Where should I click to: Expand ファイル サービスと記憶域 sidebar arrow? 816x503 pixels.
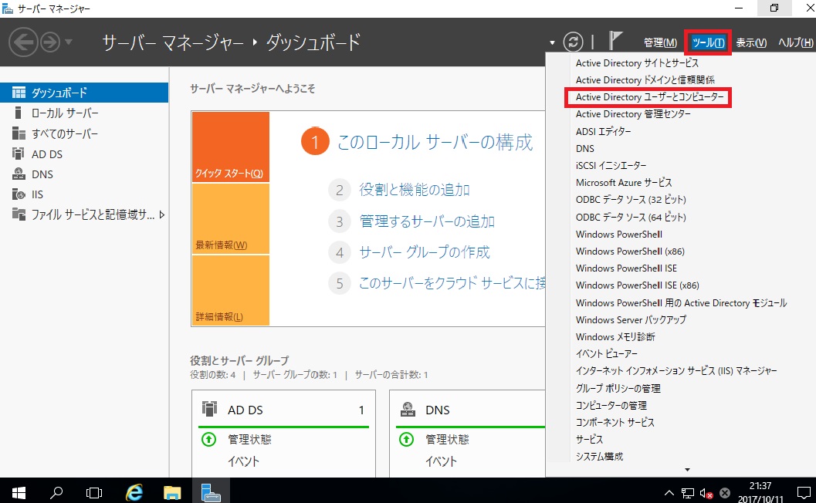(x=162, y=214)
